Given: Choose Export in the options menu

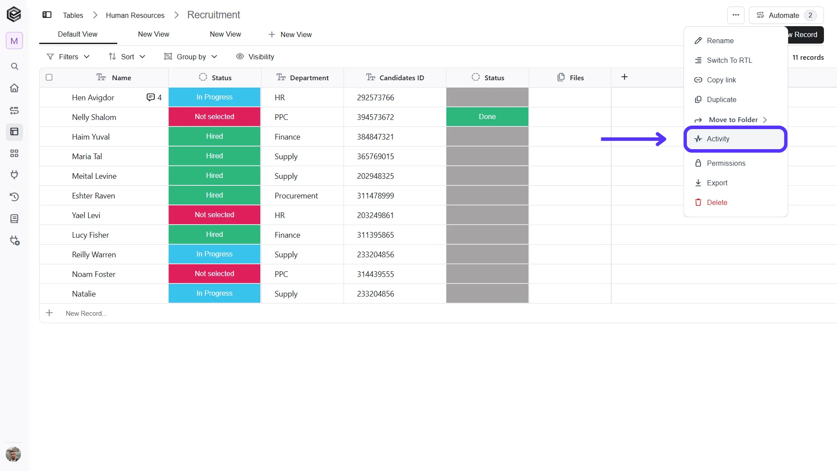Looking at the screenshot, I should 735,183.
